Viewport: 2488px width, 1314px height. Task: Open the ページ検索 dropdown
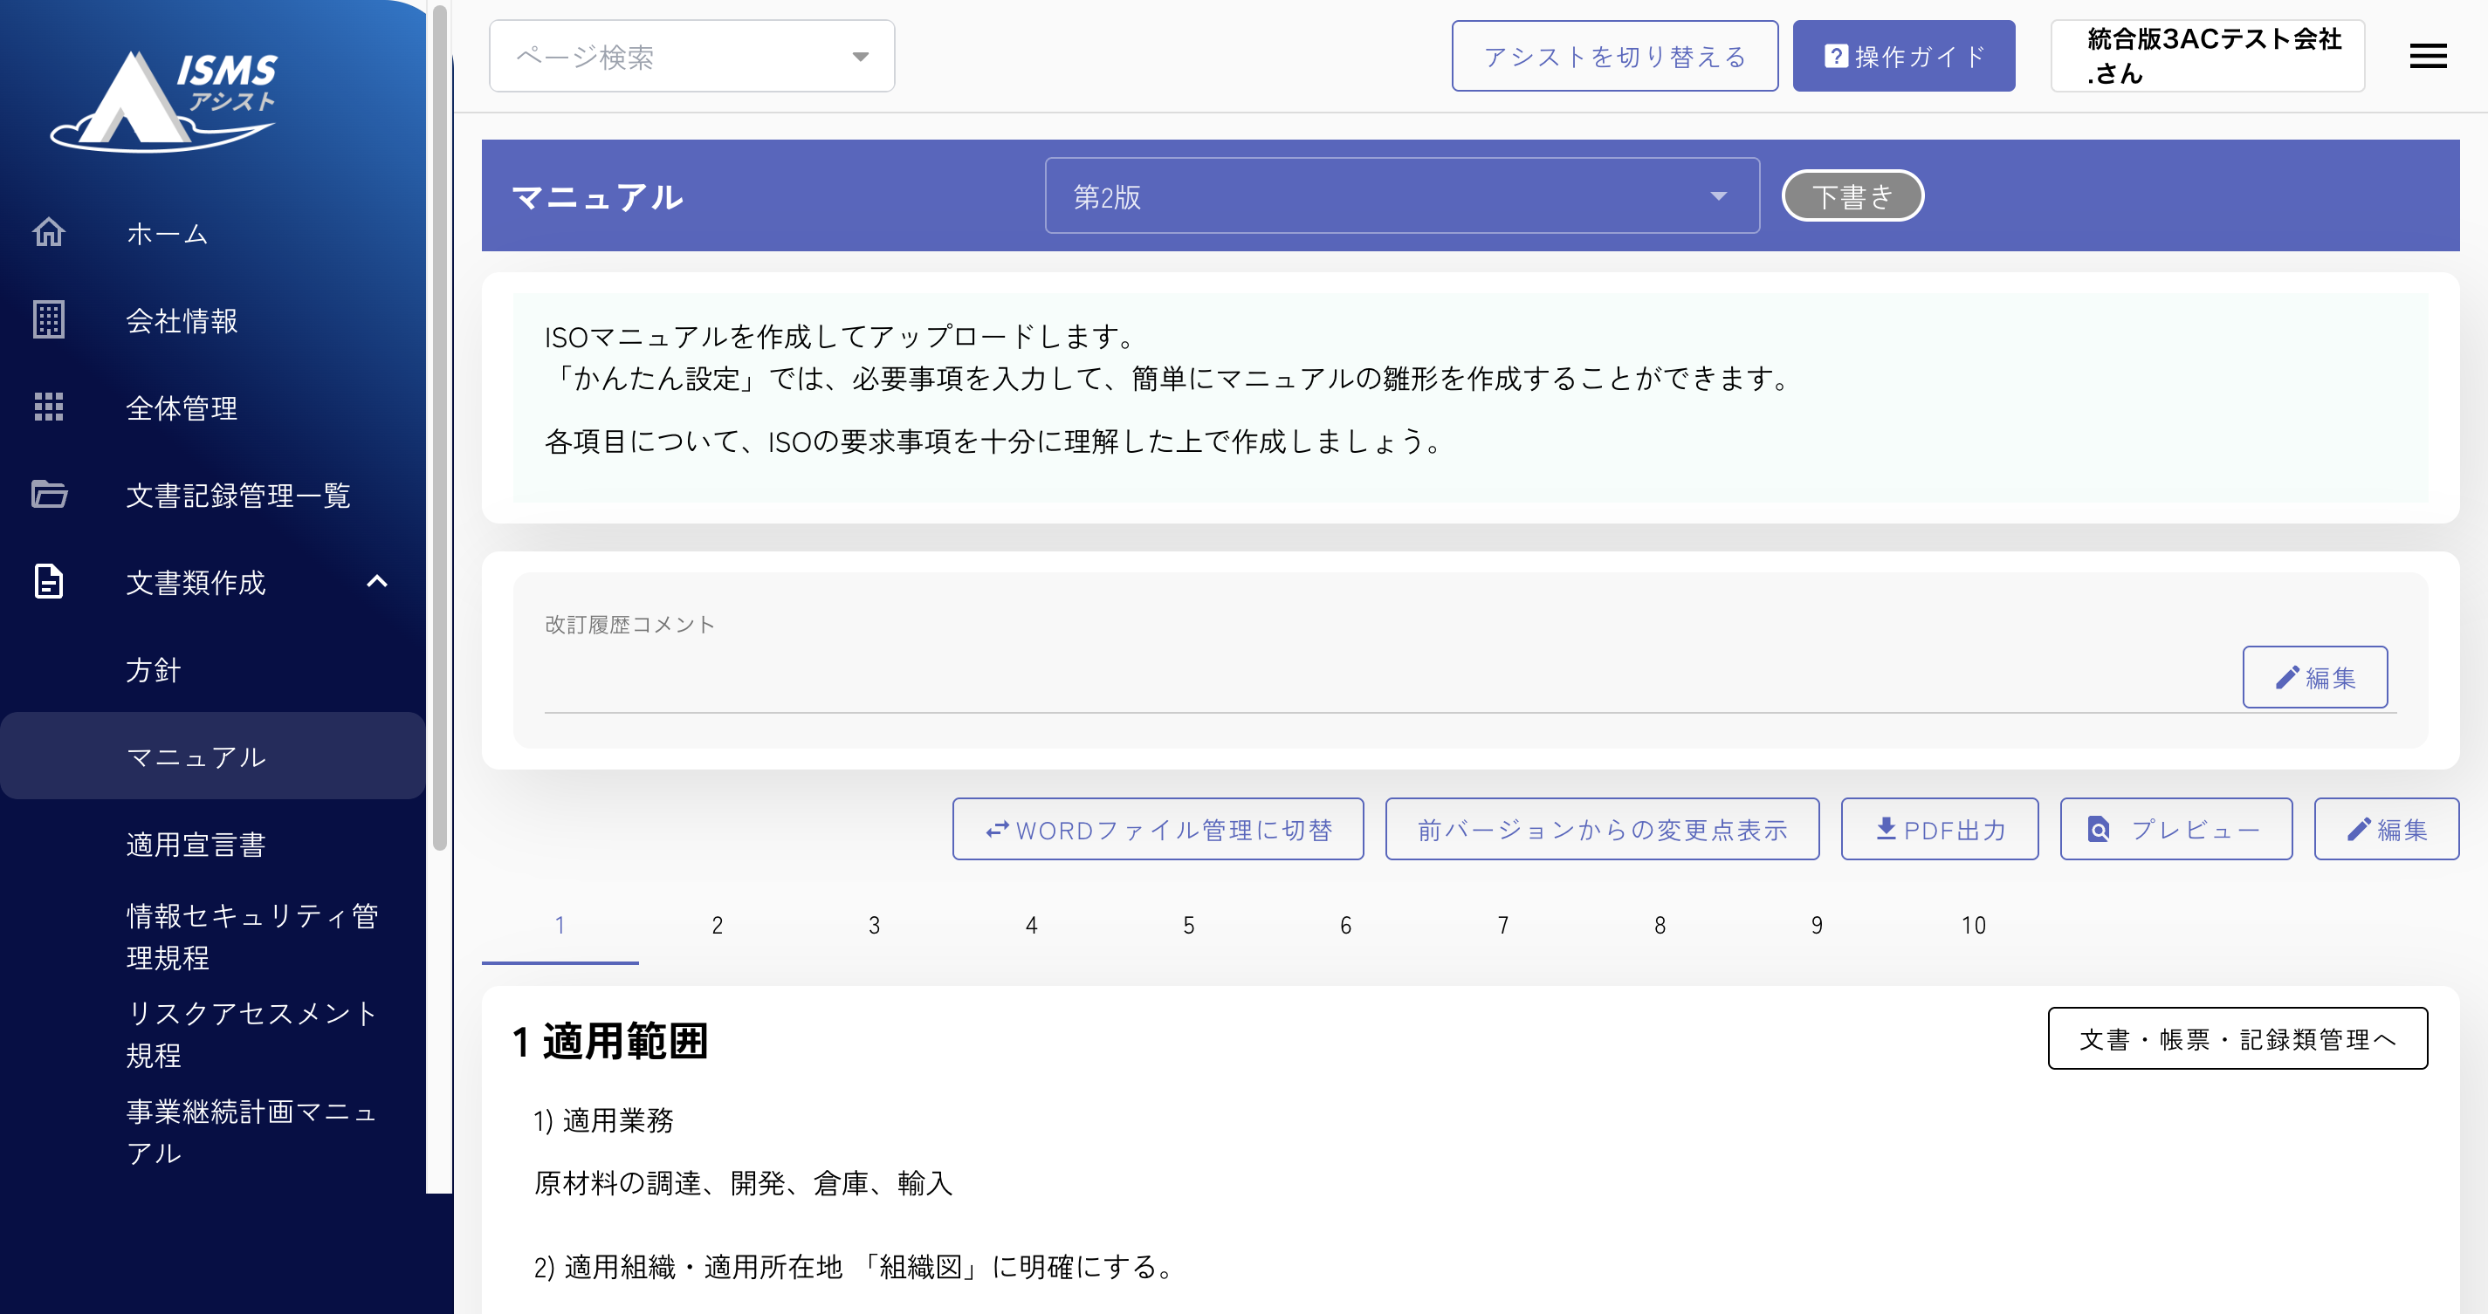(x=691, y=56)
